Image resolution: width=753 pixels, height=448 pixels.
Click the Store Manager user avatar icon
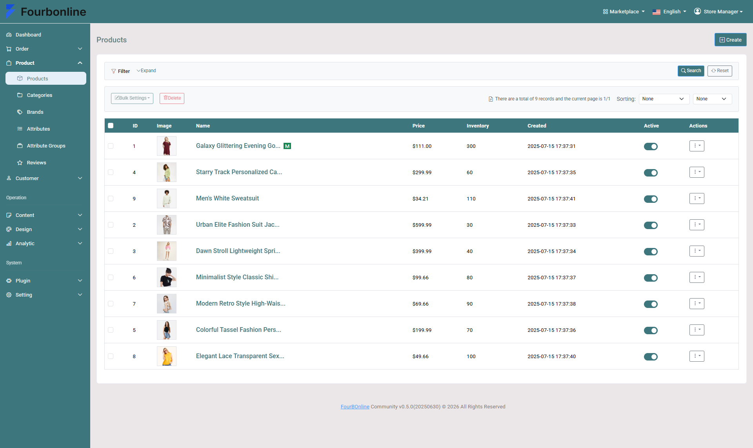tap(697, 11)
